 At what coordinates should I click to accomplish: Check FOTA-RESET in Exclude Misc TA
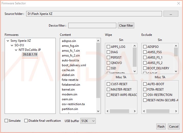[145, 90]
